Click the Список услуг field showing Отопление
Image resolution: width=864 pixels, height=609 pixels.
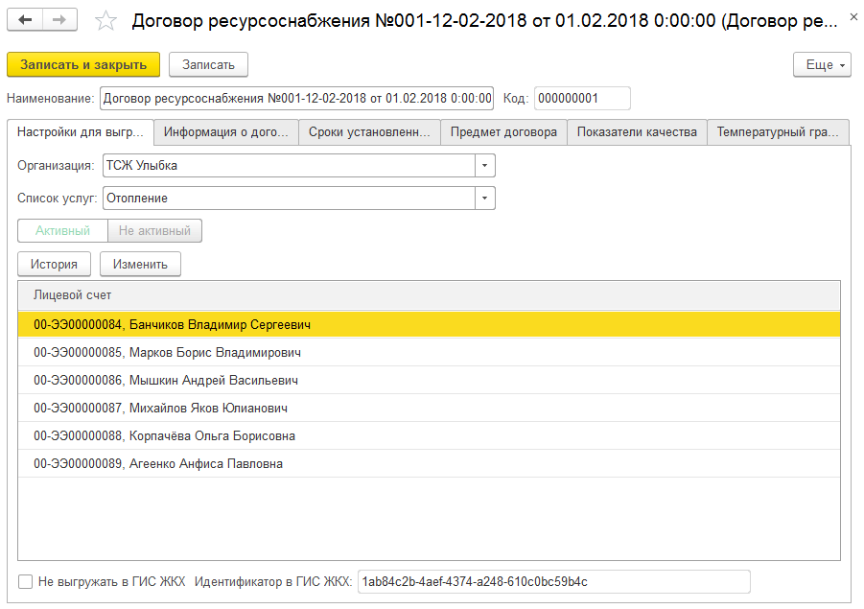click(x=289, y=199)
